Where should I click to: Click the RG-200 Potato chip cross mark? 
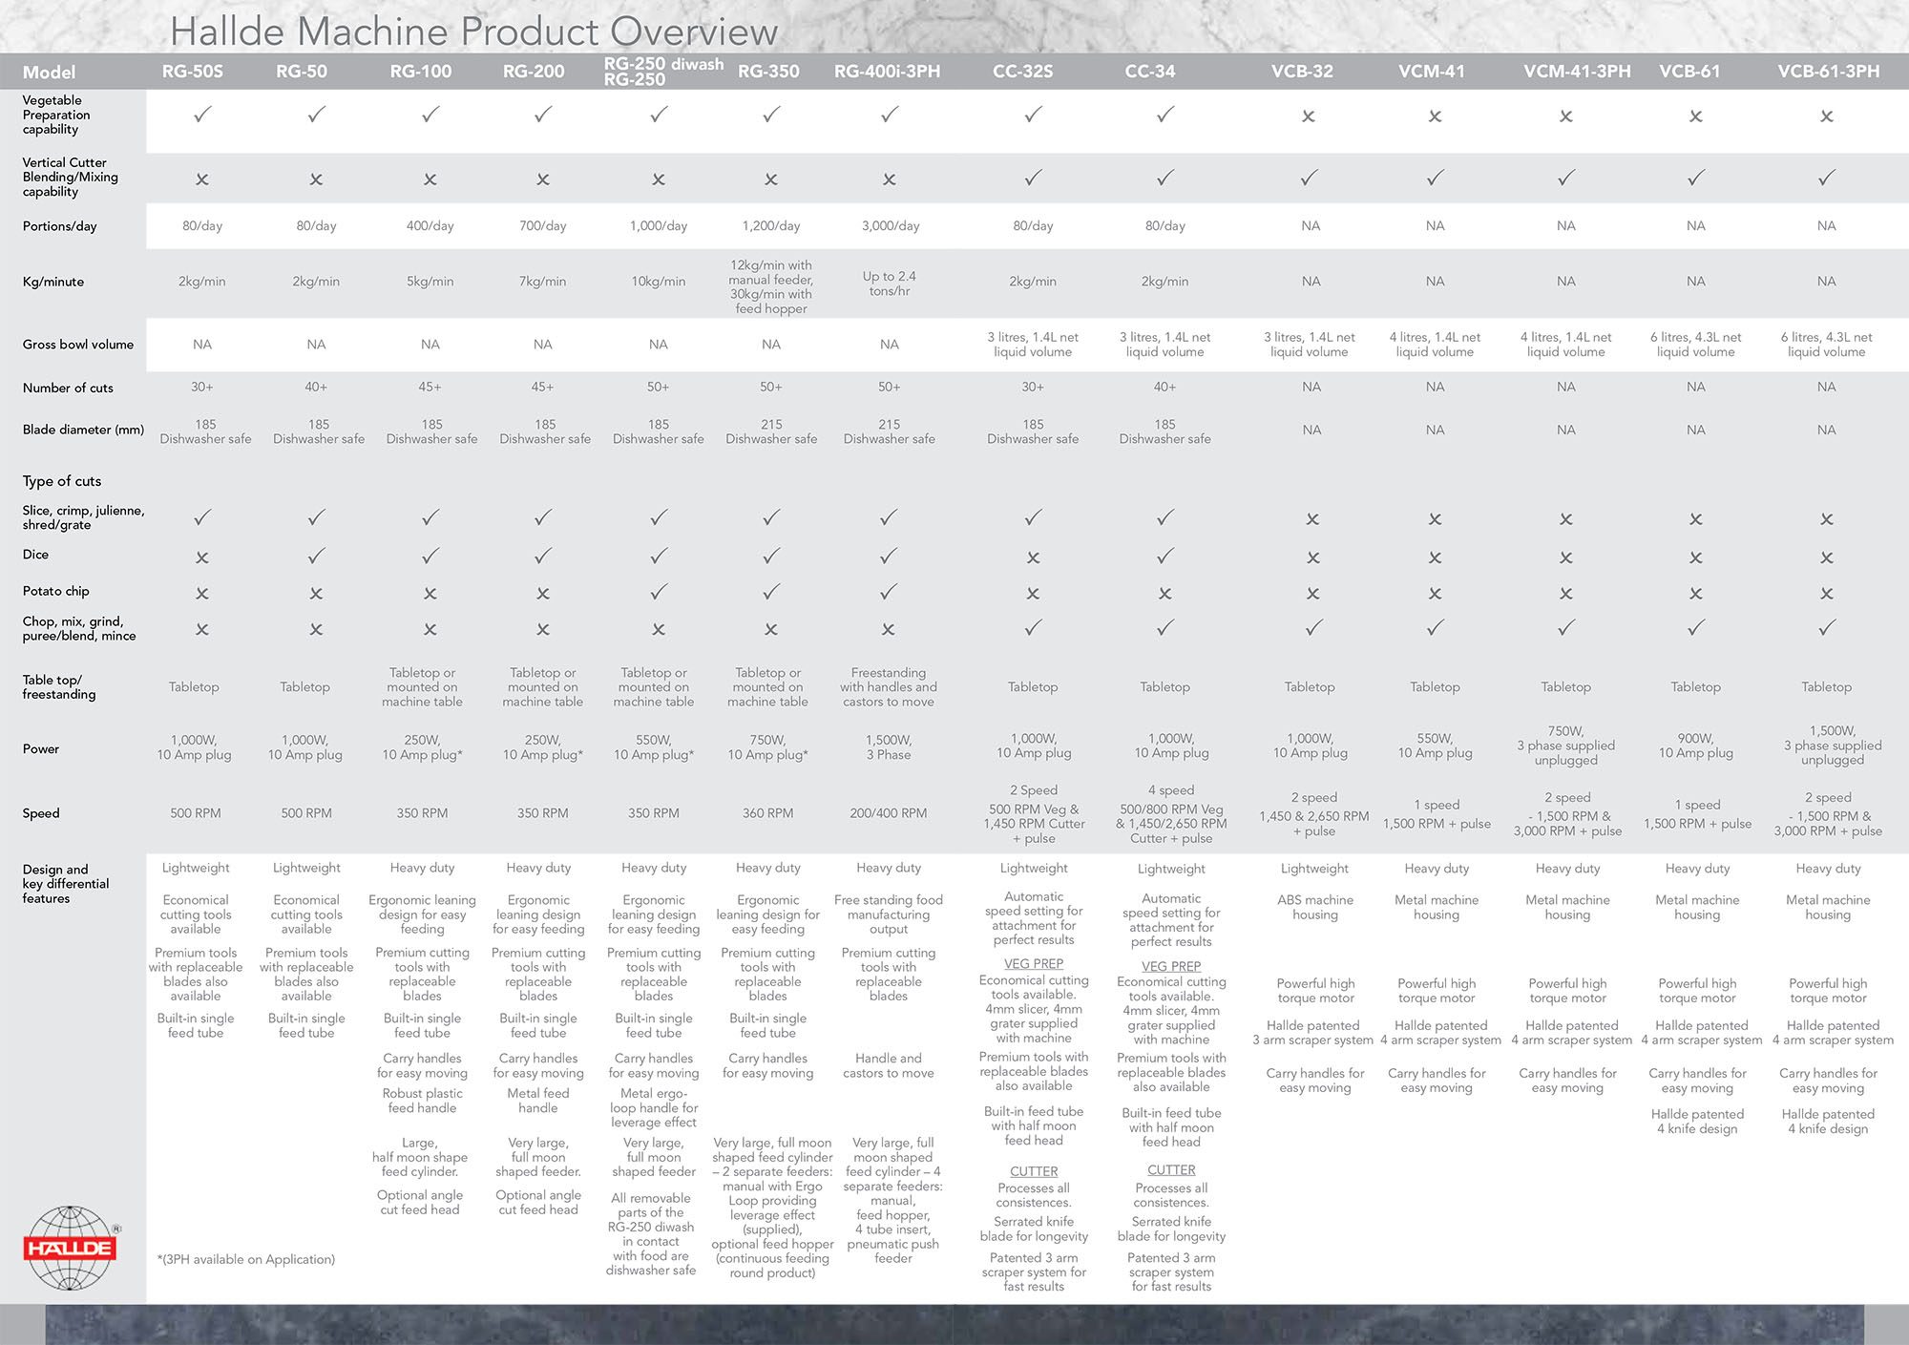coord(543,594)
